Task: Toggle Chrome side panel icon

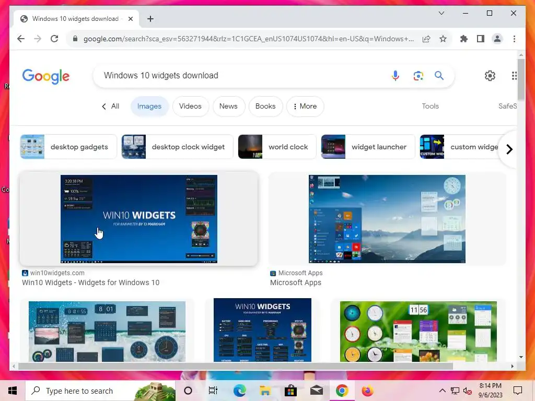Action: (481, 39)
